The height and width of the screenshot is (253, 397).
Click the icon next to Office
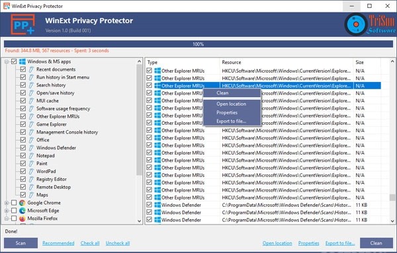click(x=31, y=140)
